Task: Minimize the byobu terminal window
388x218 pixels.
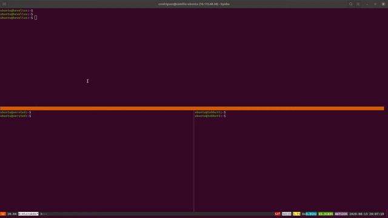Action: click(367, 4)
